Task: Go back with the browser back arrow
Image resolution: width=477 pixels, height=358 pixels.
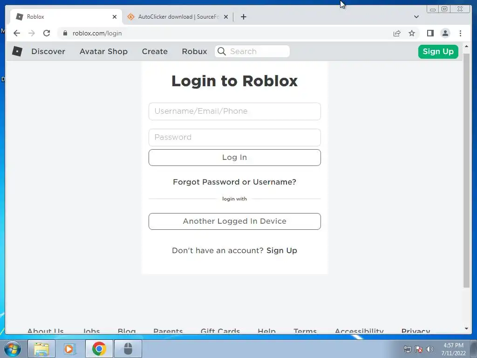Action: (17, 33)
